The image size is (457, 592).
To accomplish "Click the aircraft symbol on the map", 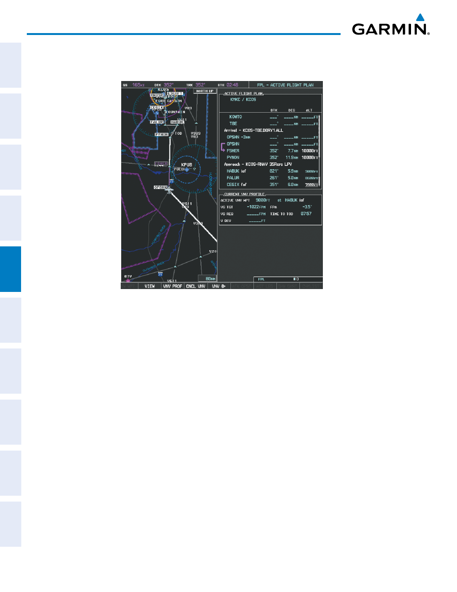I will [169, 190].
